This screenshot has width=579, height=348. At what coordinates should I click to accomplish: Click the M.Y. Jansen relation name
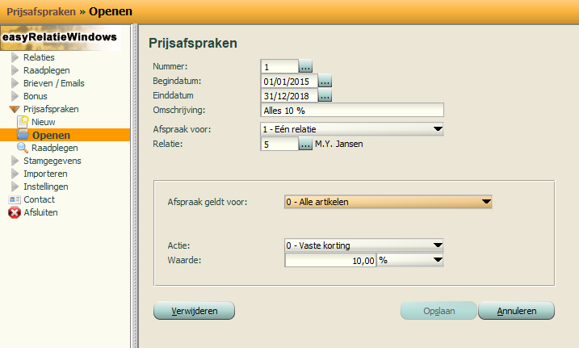tap(339, 144)
